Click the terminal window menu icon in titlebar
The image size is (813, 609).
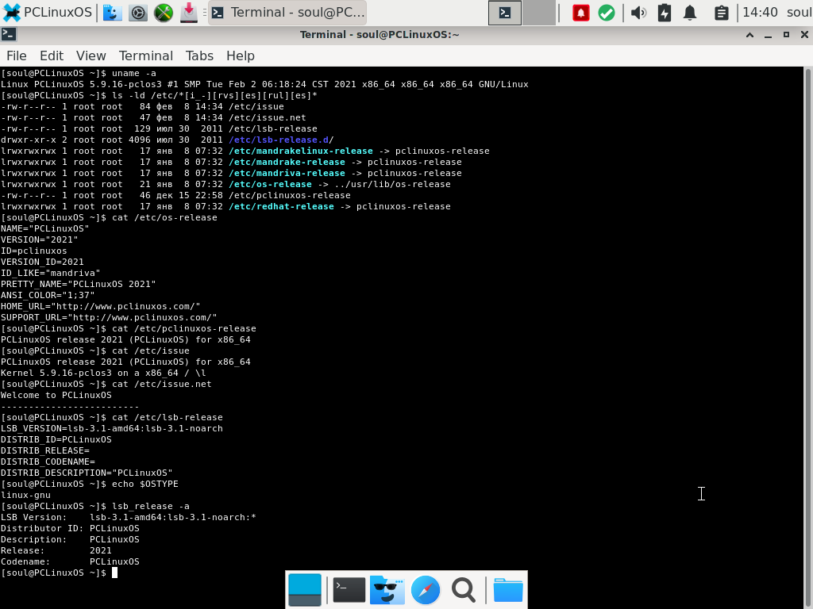pos(9,35)
